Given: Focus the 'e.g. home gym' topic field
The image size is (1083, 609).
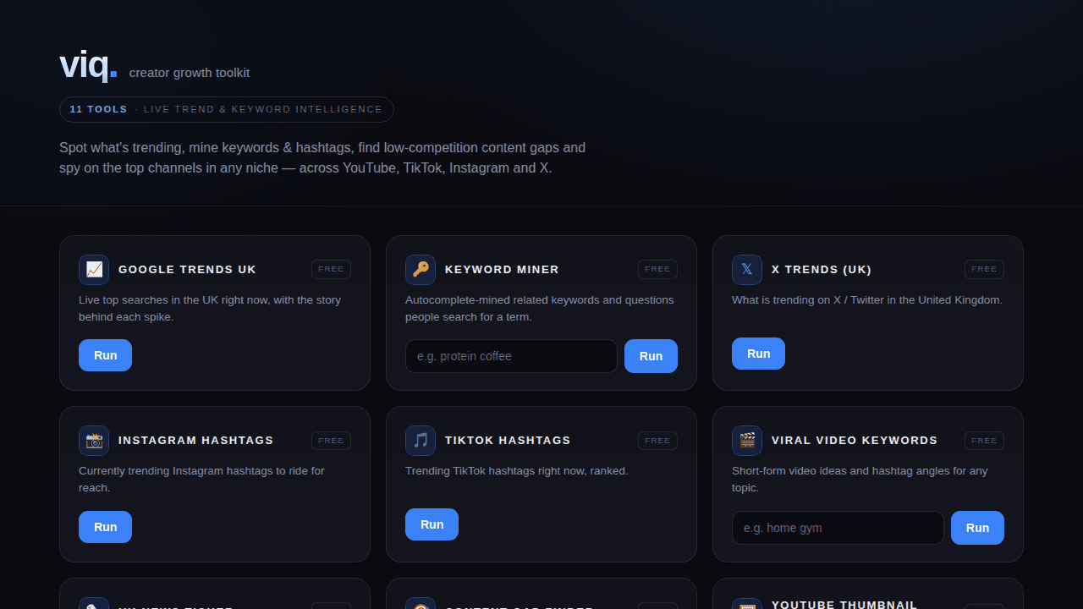Looking at the screenshot, I should [838, 528].
